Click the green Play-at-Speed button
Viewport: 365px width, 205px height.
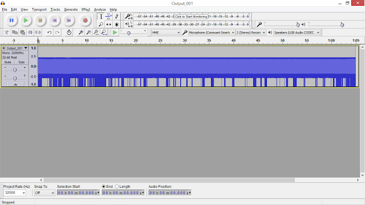(115, 32)
